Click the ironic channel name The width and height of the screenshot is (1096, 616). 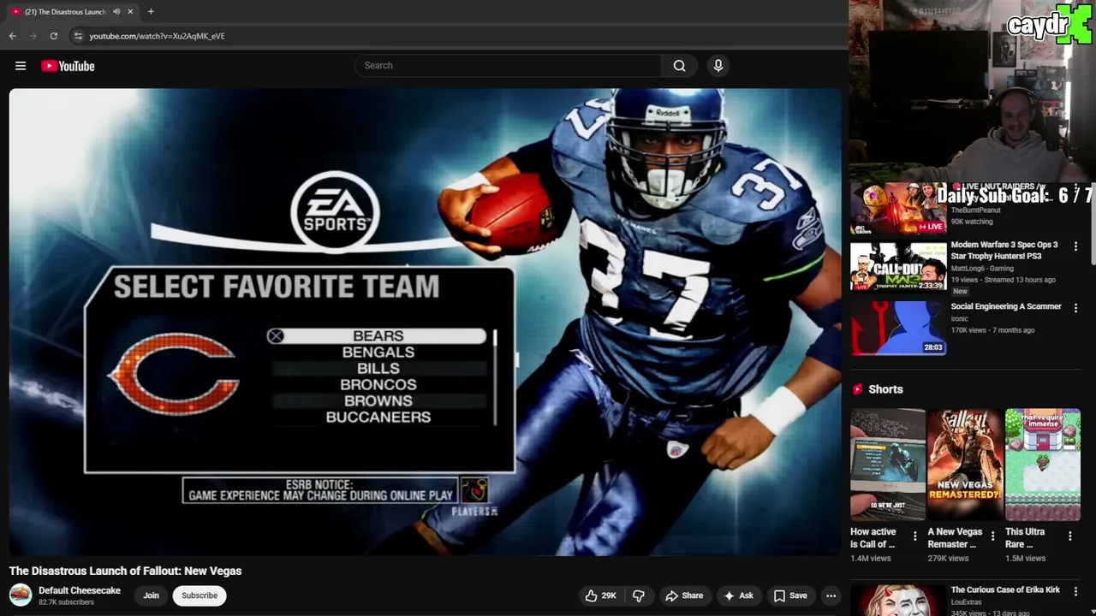click(960, 319)
